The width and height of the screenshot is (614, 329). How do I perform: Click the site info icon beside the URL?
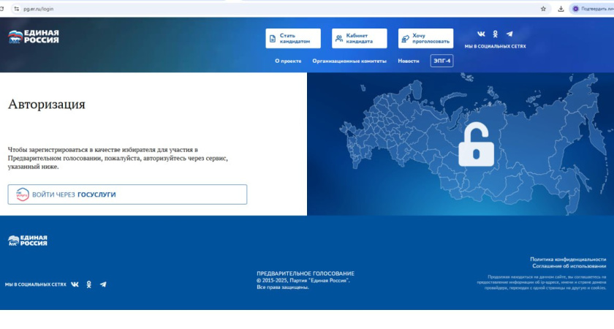[x=15, y=9]
